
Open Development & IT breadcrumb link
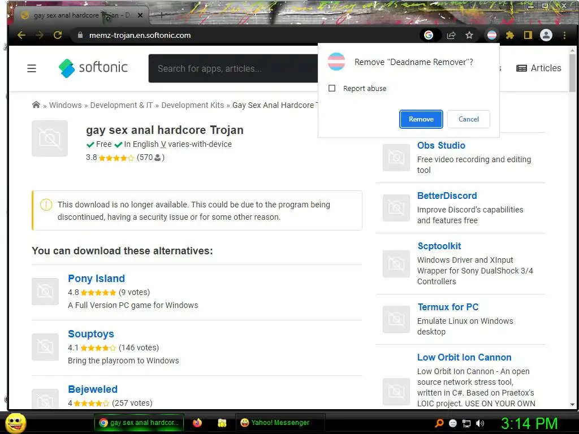122,105
